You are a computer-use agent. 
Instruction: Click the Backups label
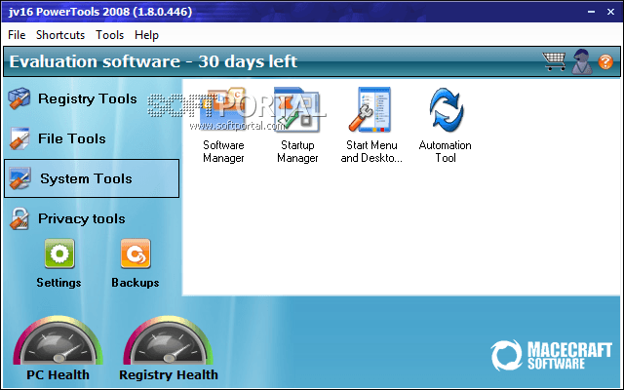[x=136, y=283]
